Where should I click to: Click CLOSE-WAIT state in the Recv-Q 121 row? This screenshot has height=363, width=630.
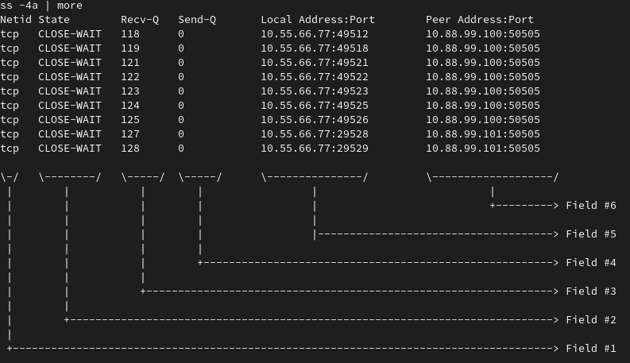70,62
